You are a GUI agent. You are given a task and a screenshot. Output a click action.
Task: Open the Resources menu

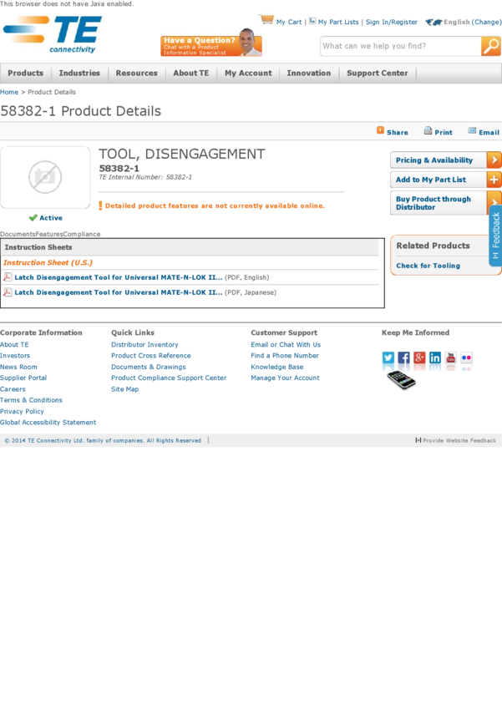pos(137,73)
